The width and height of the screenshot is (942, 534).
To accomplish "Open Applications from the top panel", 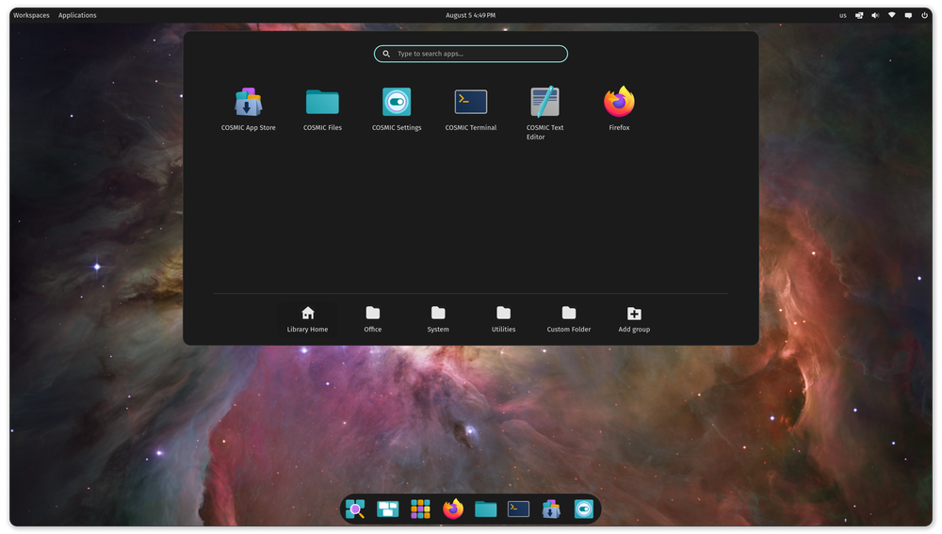I will tap(77, 15).
